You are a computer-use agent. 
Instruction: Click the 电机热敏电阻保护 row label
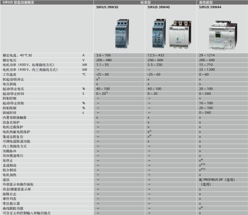(16, 132)
